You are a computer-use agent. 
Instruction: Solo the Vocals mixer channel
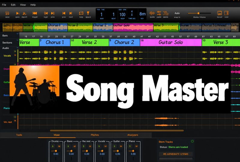(x=99, y=146)
